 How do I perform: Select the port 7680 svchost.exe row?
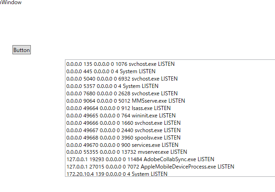[x=170, y=93]
